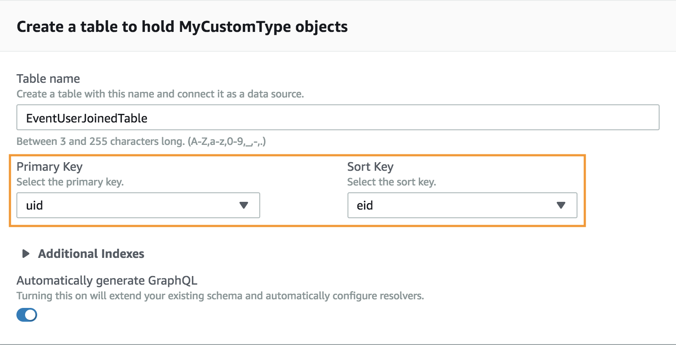Click the character length requirement hint
Image resolution: width=676 pixels, height=345 pixels.
[x=141, y=141]
